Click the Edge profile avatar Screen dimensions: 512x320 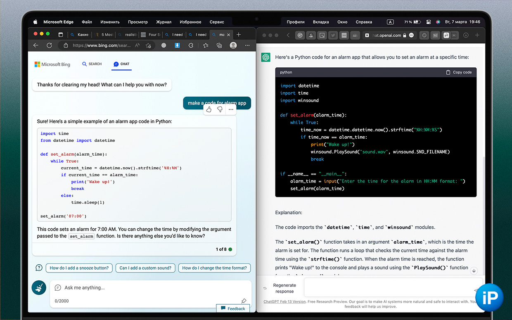pos(233,45)
